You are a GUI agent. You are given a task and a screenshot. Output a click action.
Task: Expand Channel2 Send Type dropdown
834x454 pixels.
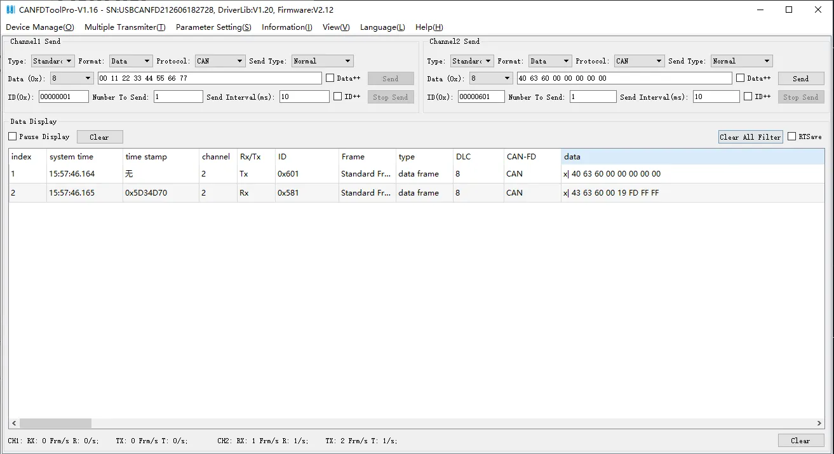click(x=741, y=61)
